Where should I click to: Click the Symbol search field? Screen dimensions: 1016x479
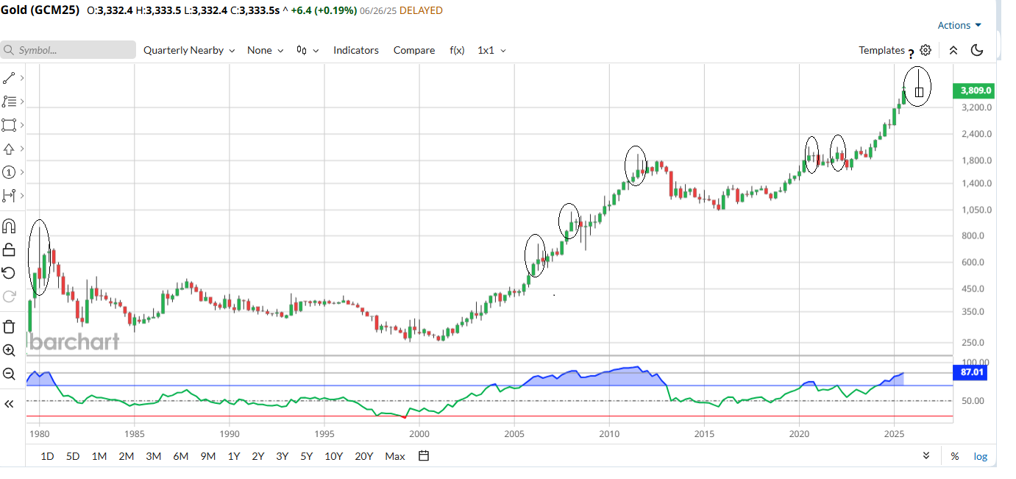pos(68,50)
